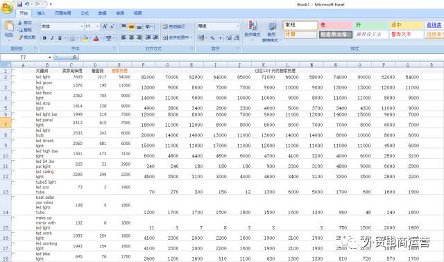Undo the last action
This screenshot has width=444, height=262.
coord(27,5)
